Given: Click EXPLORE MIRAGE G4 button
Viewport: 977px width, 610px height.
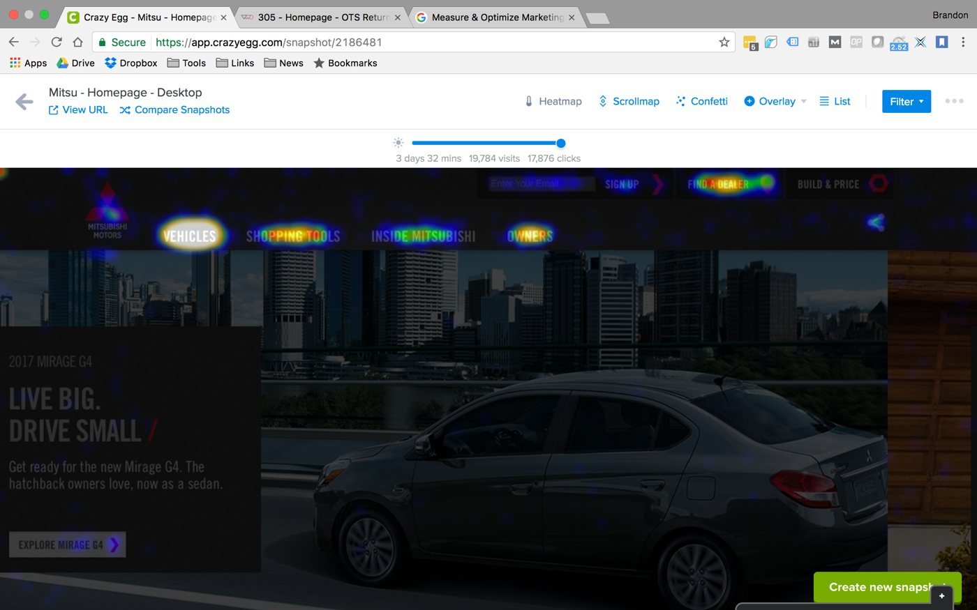Looking at the screenshot, I should click(68, 544).
